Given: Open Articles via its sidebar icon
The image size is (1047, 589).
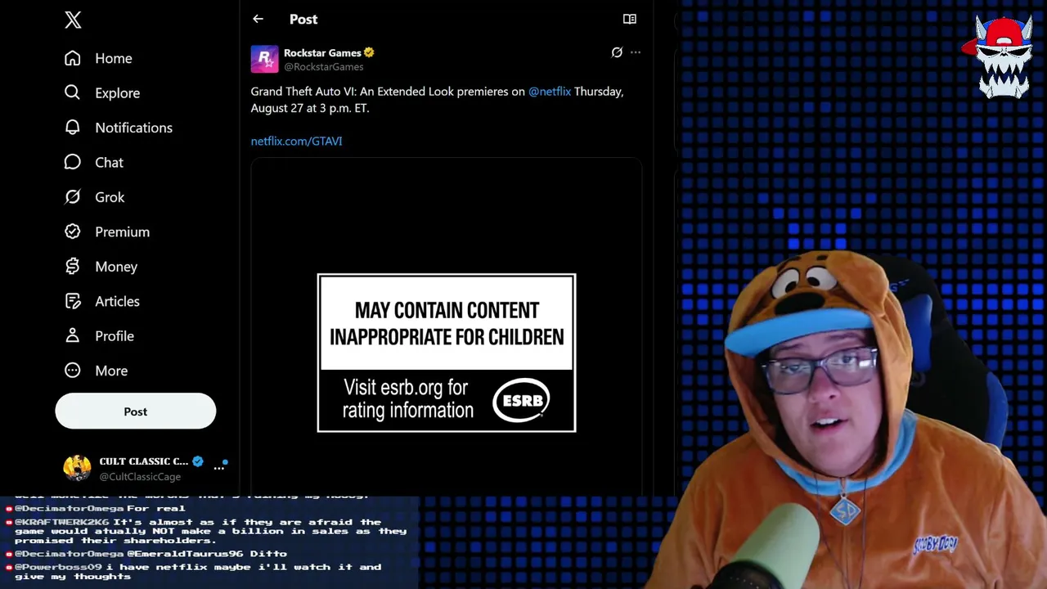Looking at the screenshot, I should pos(73,301).
